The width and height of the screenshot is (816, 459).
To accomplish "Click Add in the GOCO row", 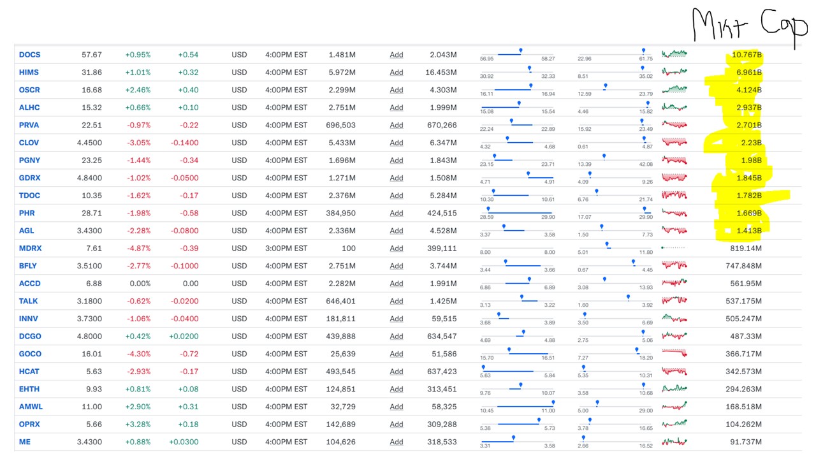I will point(397,354).
